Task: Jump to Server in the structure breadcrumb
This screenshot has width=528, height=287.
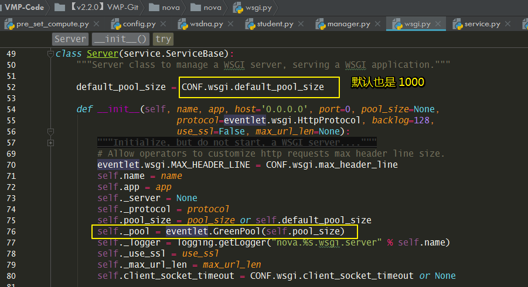Action: (70, 39)
